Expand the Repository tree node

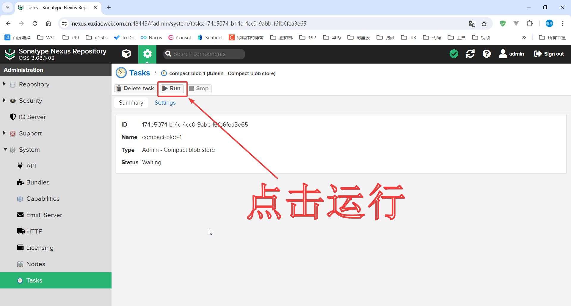4,84
